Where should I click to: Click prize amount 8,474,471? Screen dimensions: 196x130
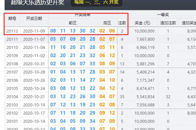[x=146, y=89]
